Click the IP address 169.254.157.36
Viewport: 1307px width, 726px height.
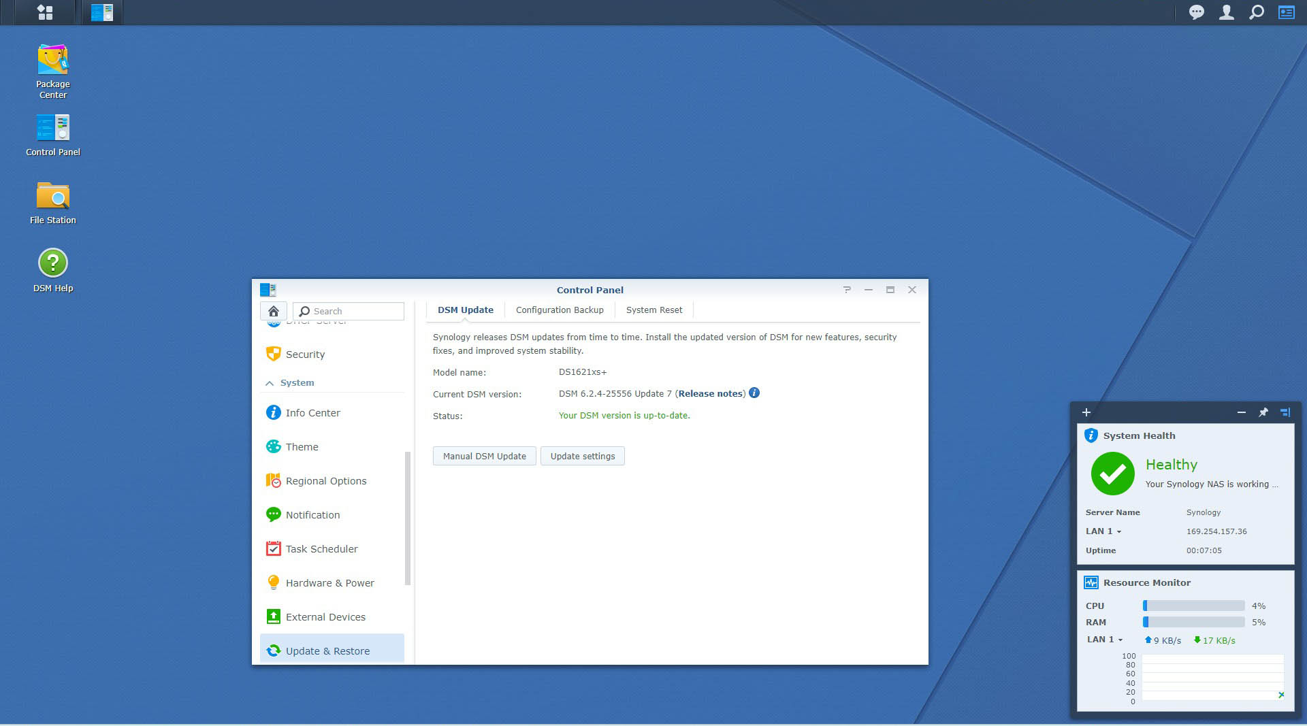point(1216,531)
